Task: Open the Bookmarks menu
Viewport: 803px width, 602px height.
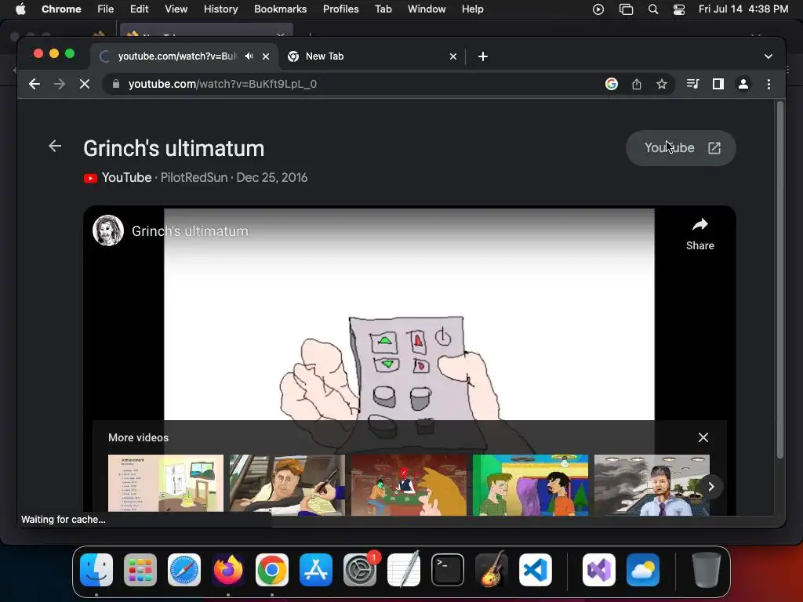Action: [x=280, y=9]
